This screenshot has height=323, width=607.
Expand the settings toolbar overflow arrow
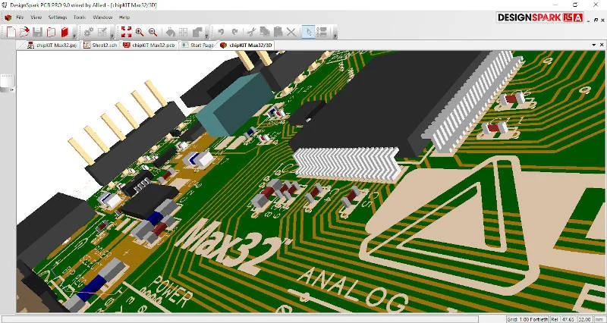112,36
